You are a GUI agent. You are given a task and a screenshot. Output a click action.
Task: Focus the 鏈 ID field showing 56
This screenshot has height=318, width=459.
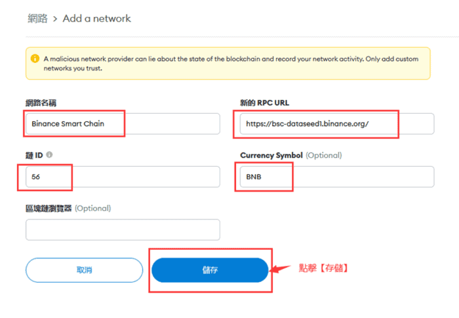tap(123, 177)
